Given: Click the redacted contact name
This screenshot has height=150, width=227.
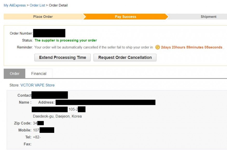Looking at the screenshot, I should click(50, 95).
